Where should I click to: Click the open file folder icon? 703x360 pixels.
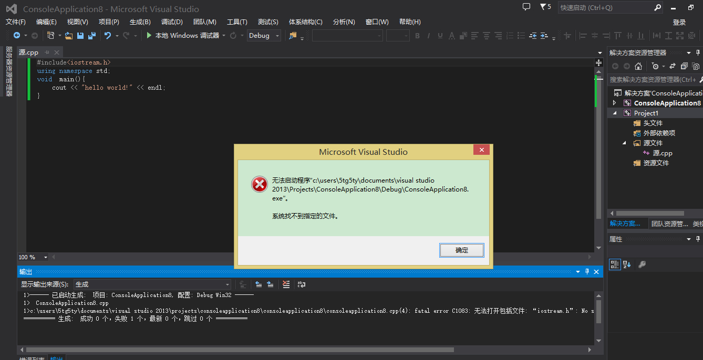click(x=69, y=36)
